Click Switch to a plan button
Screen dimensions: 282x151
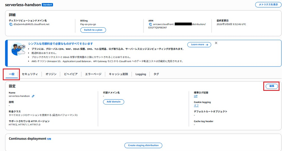click(x=93, y=30)
